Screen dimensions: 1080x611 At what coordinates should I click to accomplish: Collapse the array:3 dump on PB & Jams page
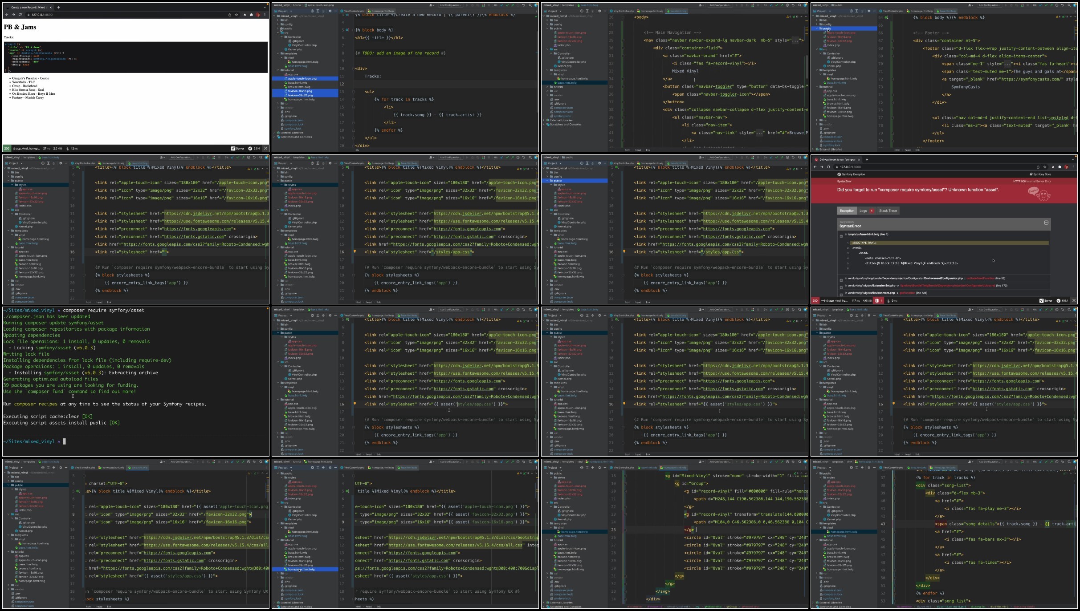click(x=19, y=44)
